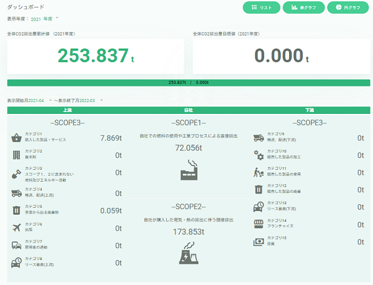Click Category 15 0t value
Screen dimensions: 373x285
(x=361, y=242)
